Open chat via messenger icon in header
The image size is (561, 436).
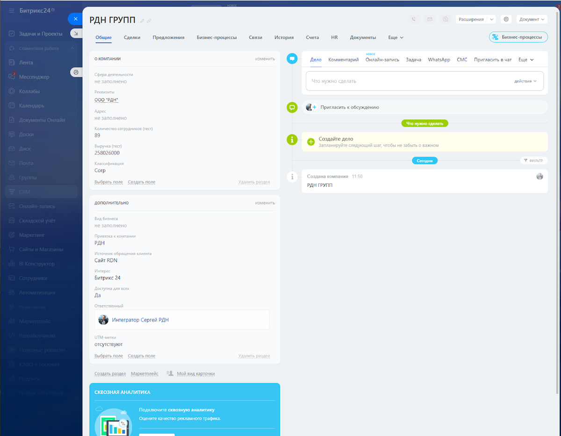tap(446, 19)
